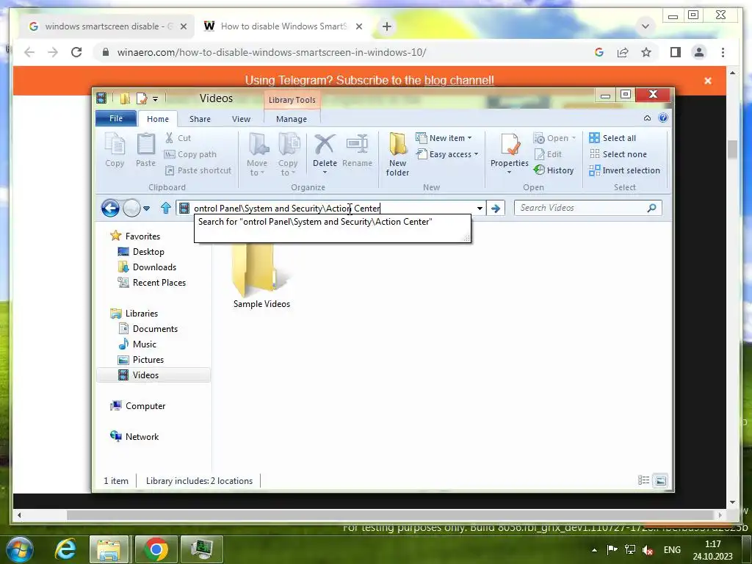The image size is (752, 564).
Task: Click Cut in the Clipboard group
Action: pyautogui.click(x=178, y=138)
